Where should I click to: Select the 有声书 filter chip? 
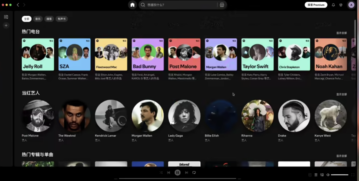coord(62,19)
